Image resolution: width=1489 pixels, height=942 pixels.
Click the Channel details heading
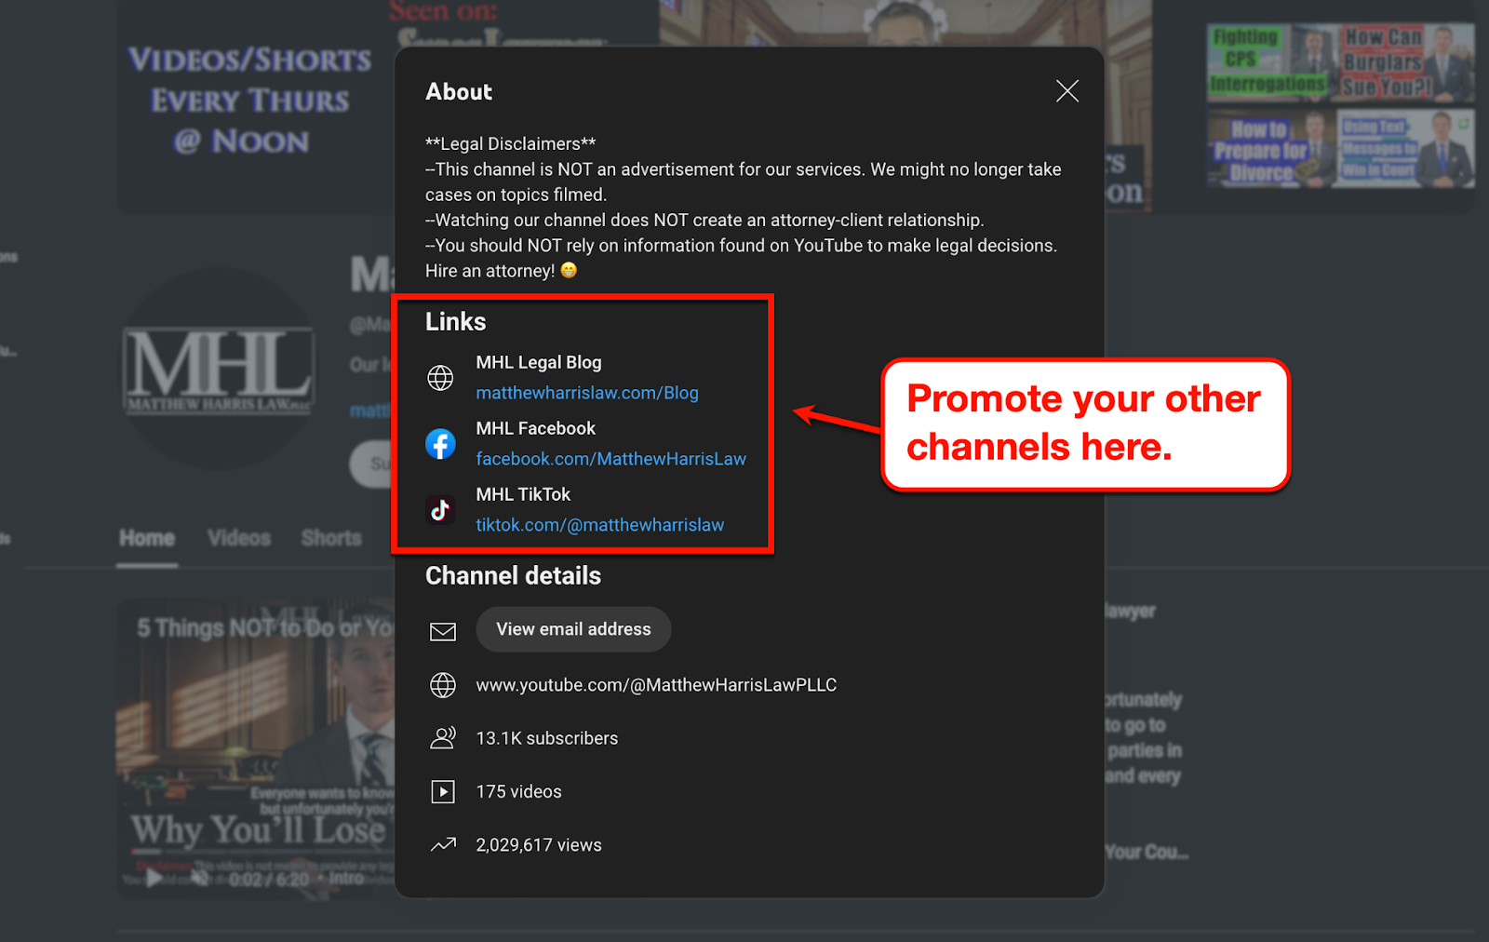(x=513, y=576)
